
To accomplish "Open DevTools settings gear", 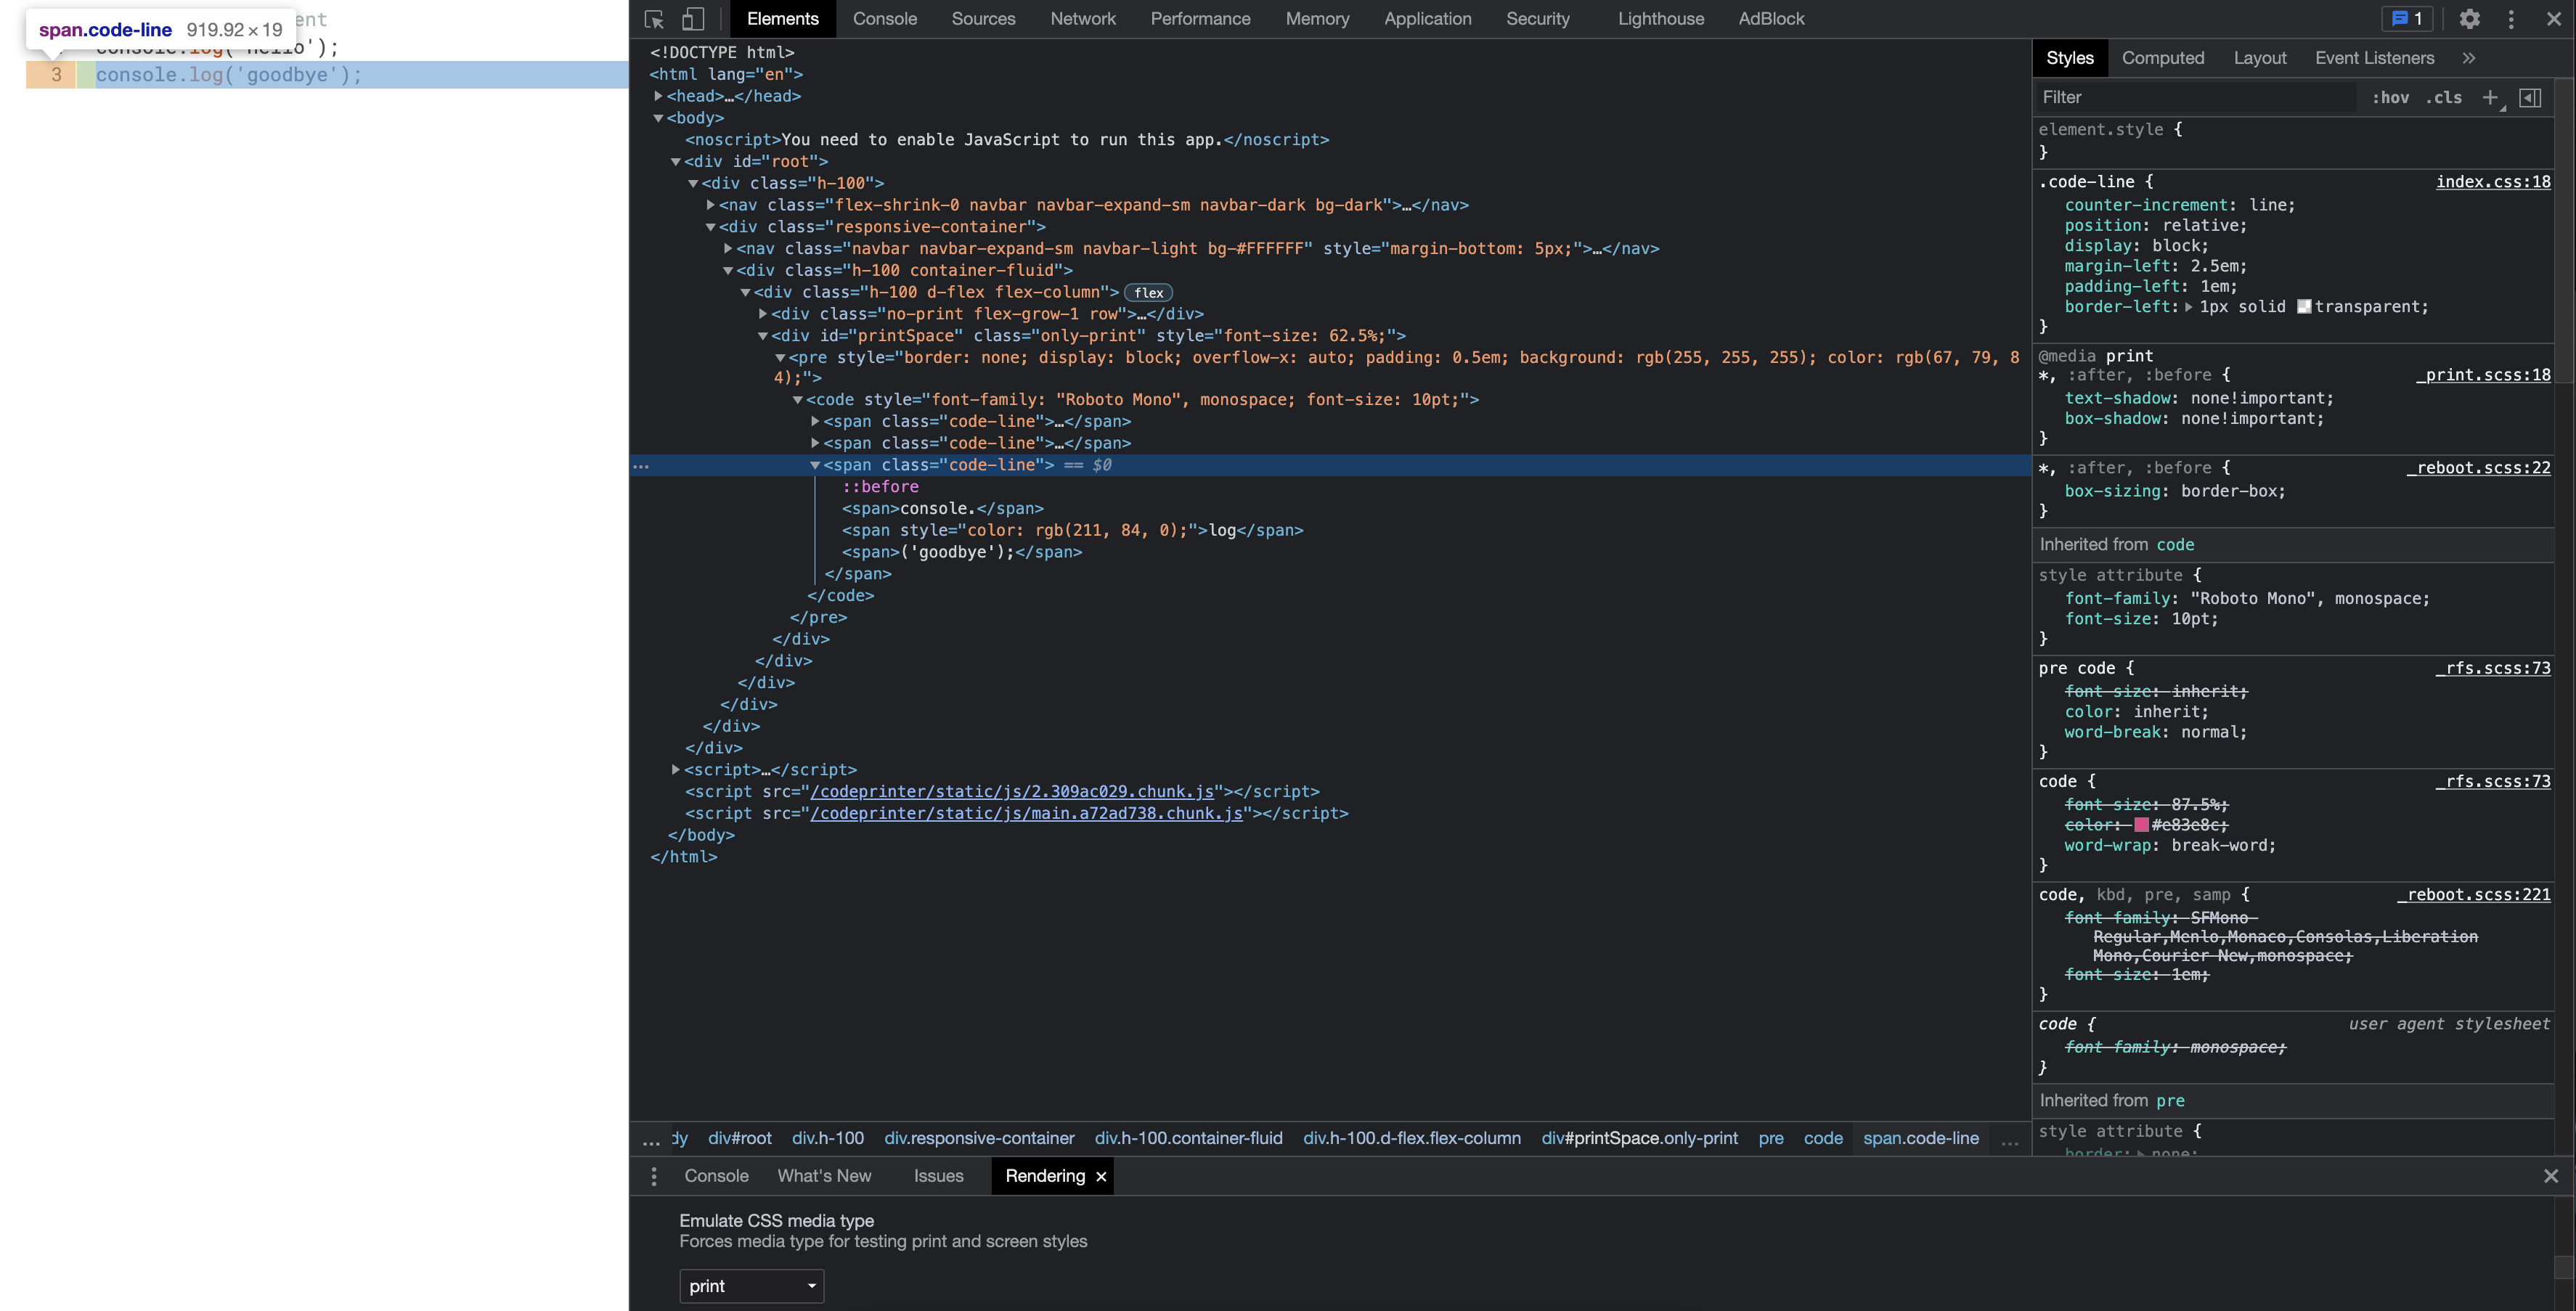I will click(x=2470, y=19).
